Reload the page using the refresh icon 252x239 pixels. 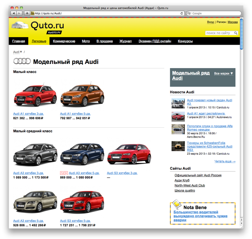tap(181, 13)
